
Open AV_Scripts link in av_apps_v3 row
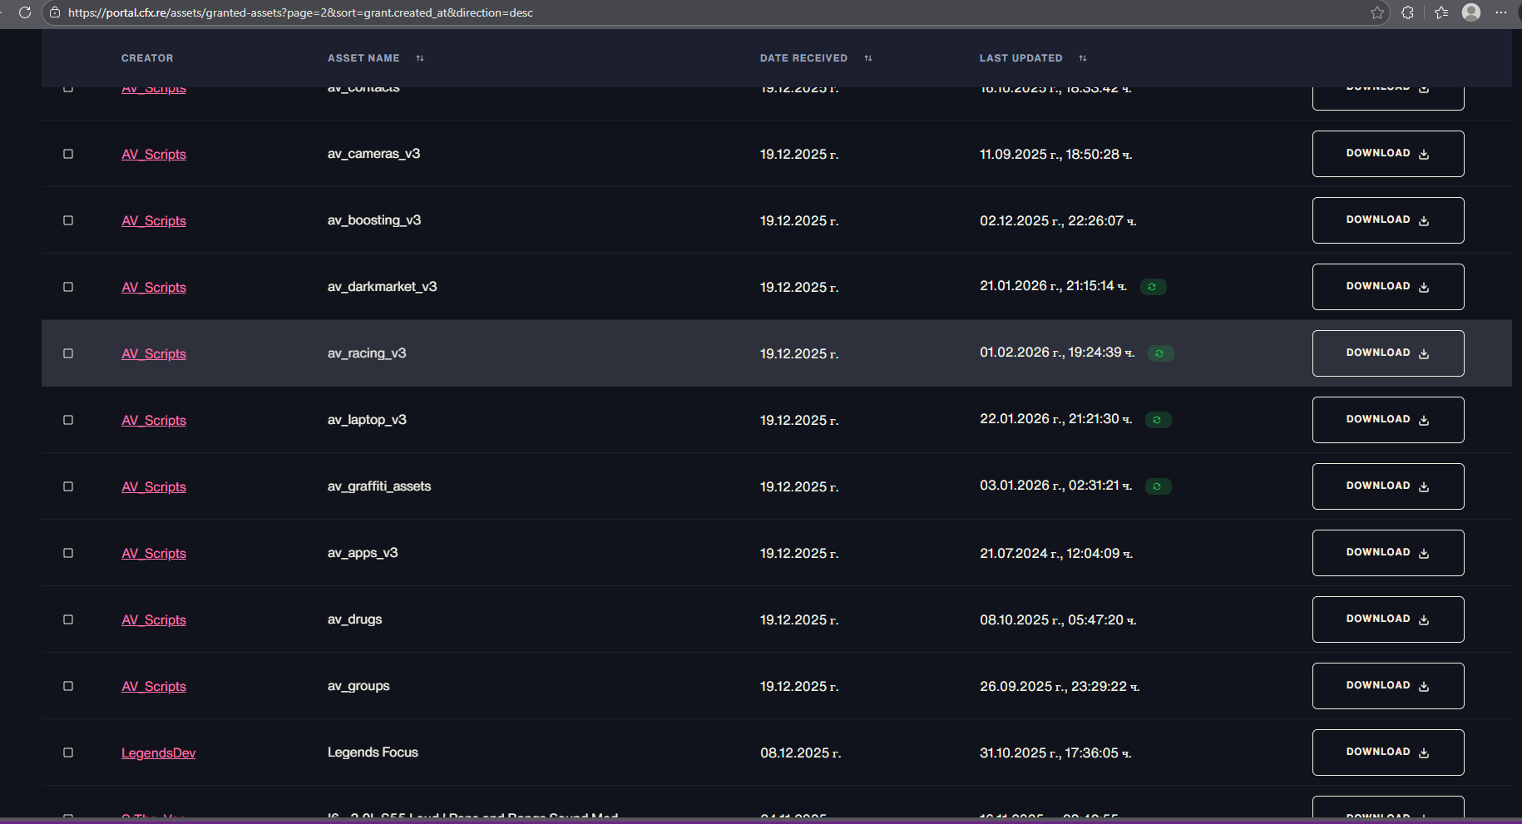click(154, 554)
